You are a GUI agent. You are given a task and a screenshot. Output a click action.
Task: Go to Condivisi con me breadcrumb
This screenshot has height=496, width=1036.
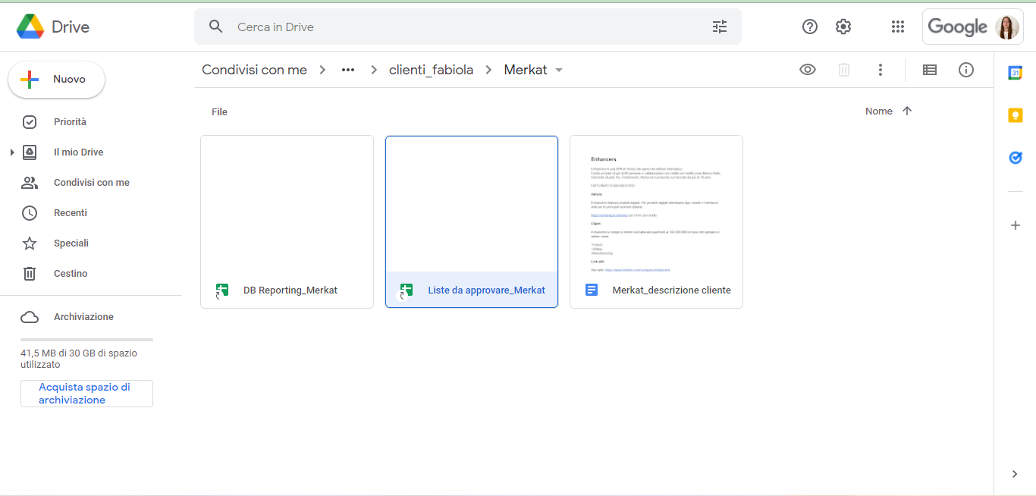[x=254, y=70]
